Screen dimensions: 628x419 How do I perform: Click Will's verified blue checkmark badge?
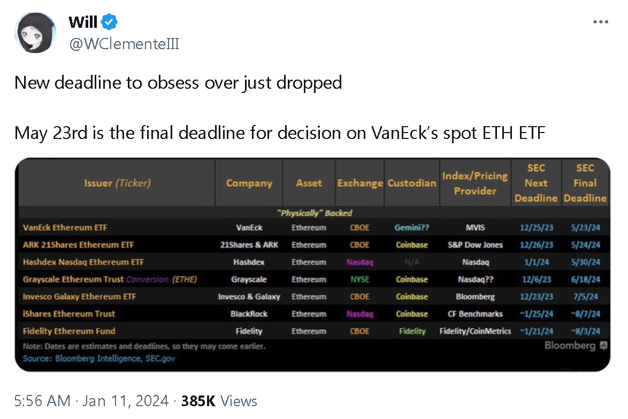click(x=108, y=22)
